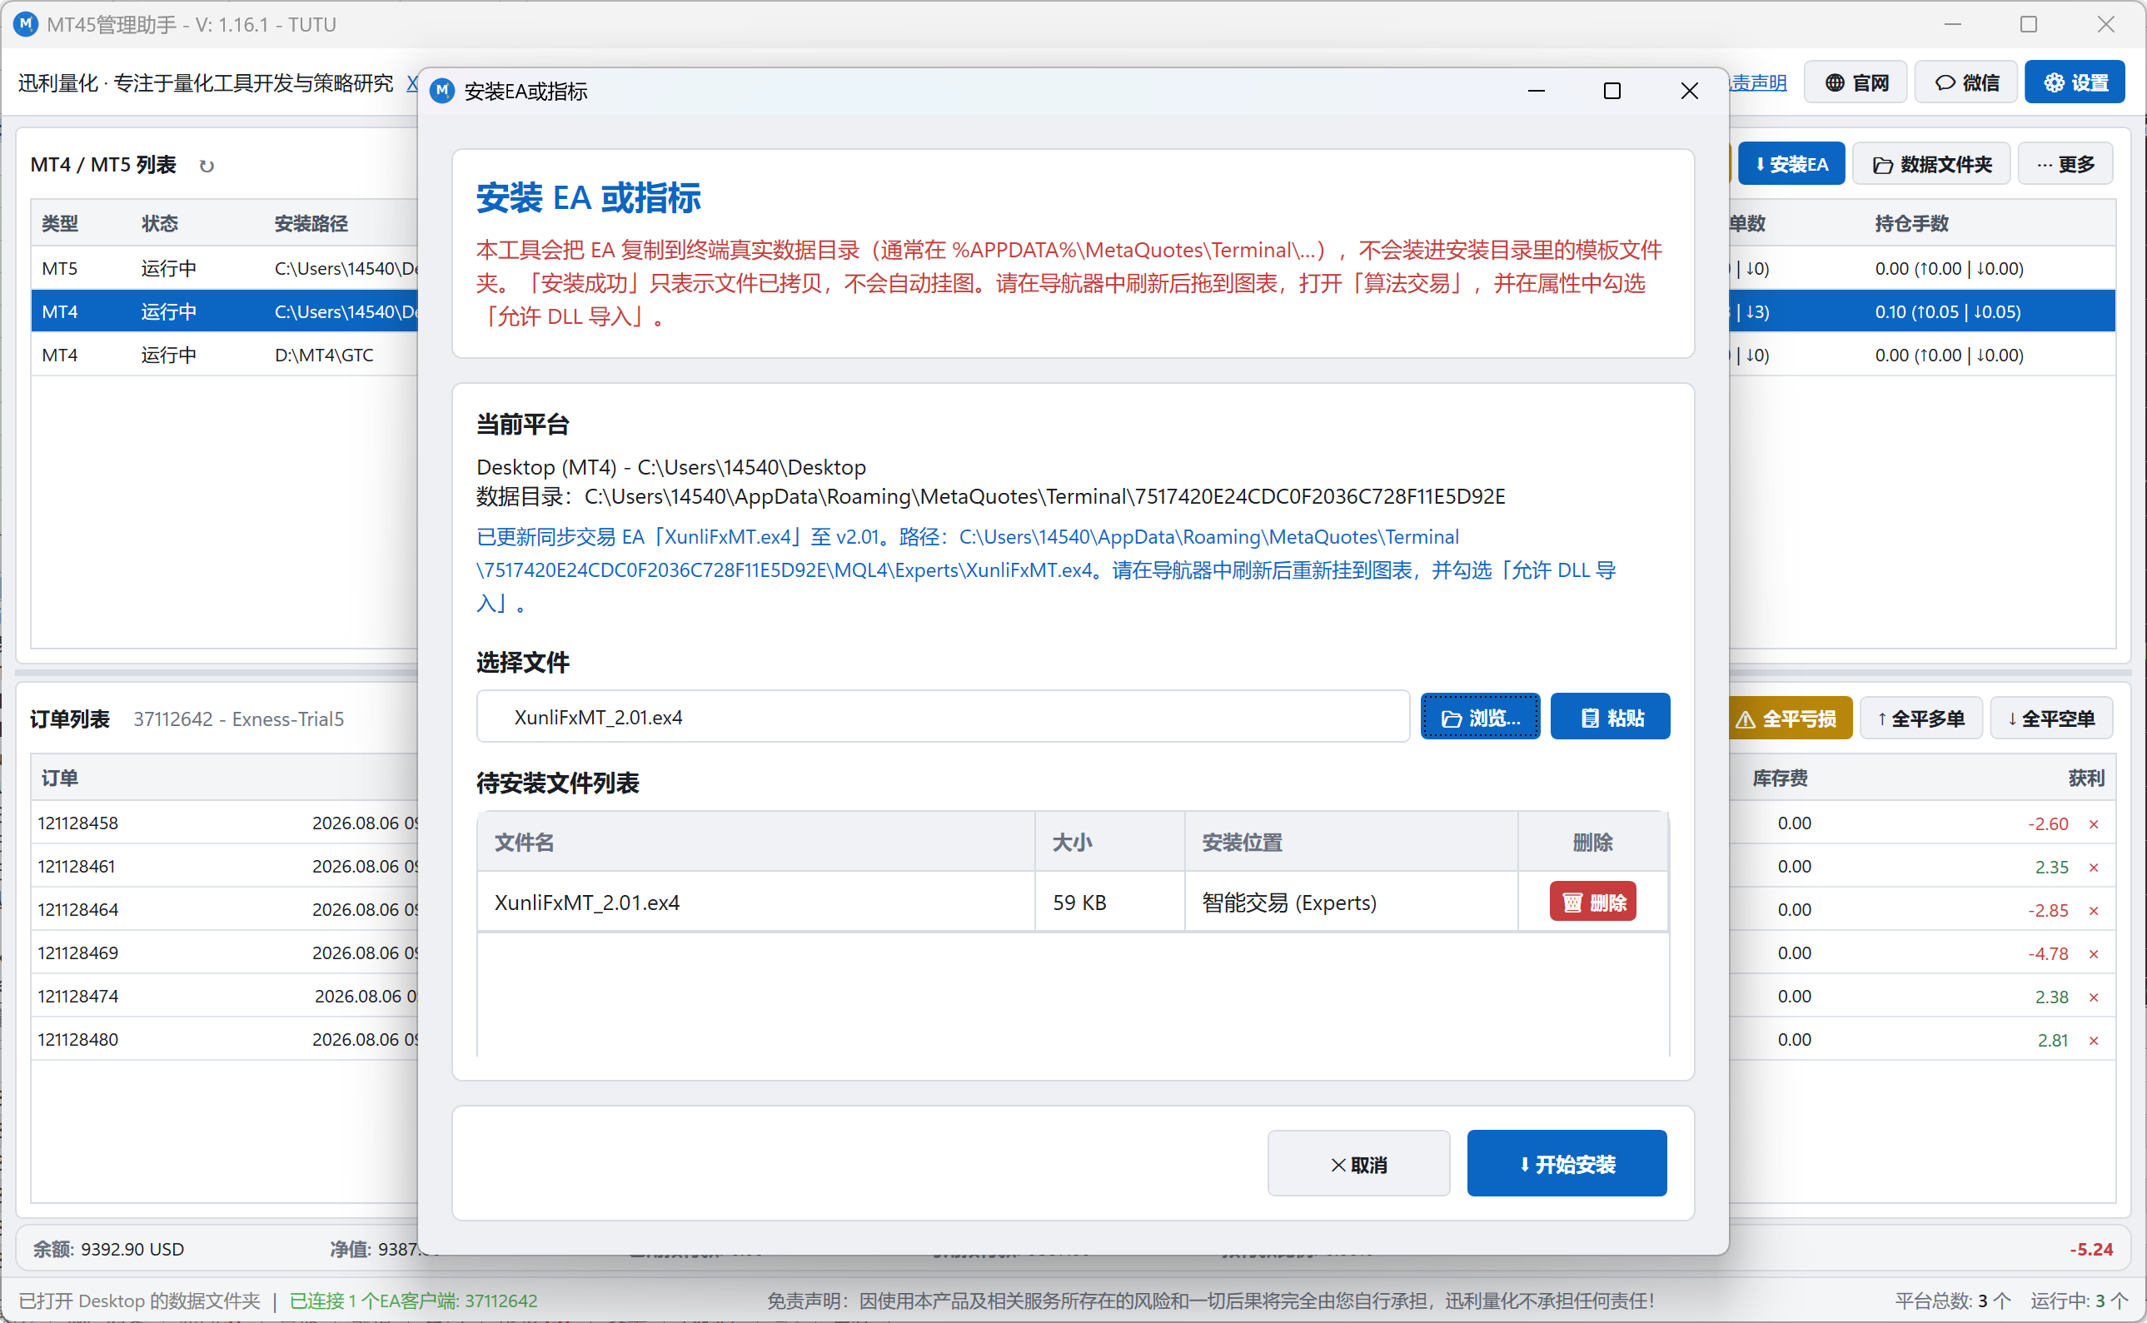Select the D:\MT4\GTC platform row
The image size is (2147, 1323).
tap(224, 356)
